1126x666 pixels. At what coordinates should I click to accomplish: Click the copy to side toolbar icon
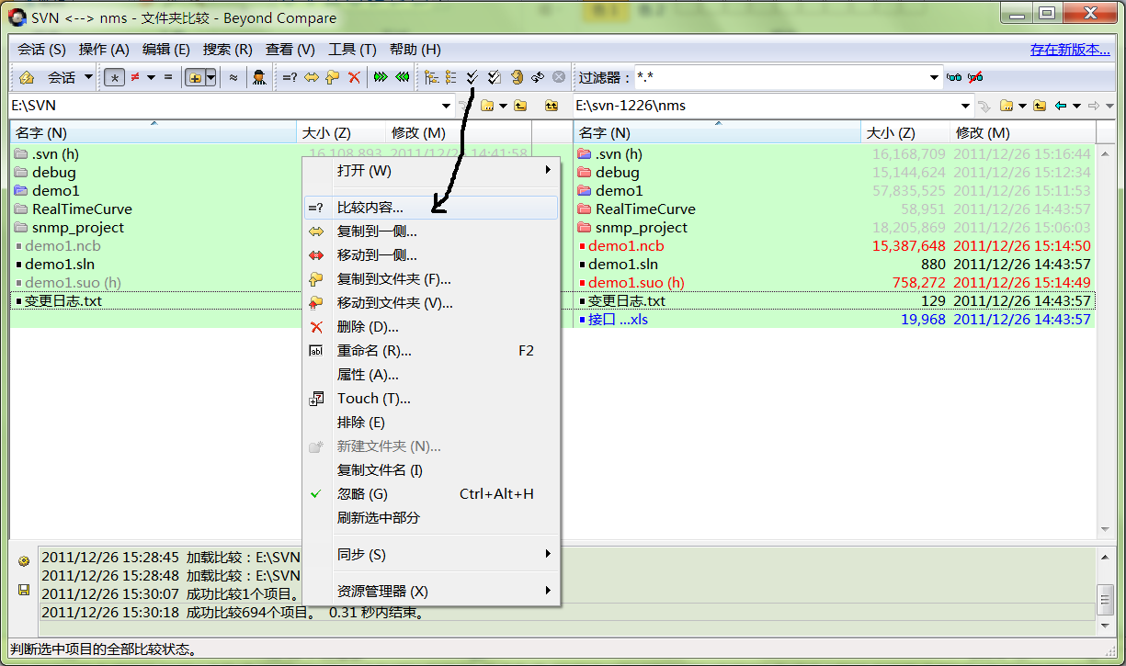coord(312,77)
